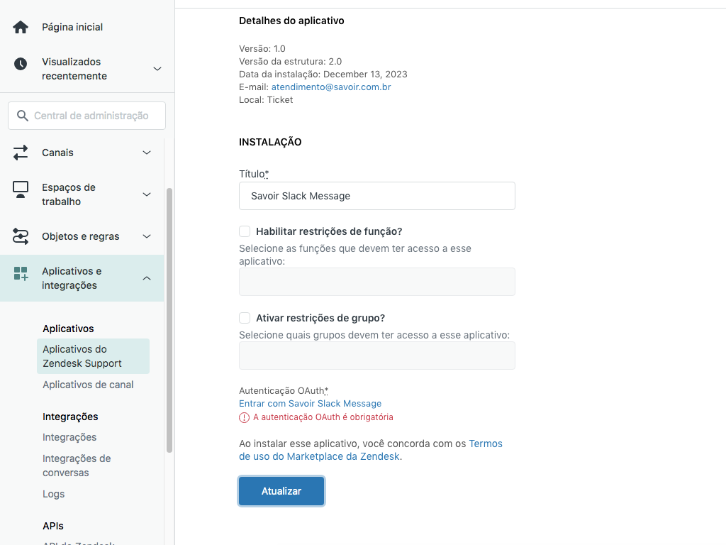Click the home icon beside Página inicial
Image resolution: width=726 pixels, height=545 pixels.
click(21, 27)
